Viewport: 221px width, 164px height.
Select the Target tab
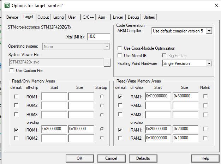click(x=28, y=17)
